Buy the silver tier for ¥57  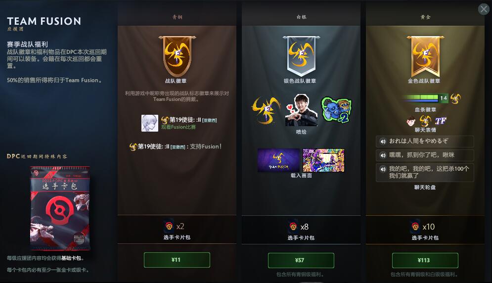(301, 260)
